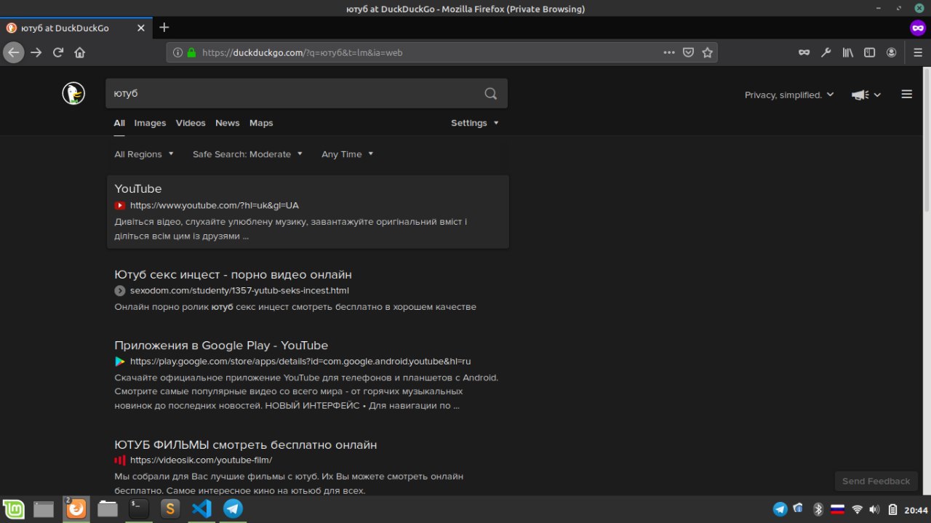Expand the All Regions filter
The width and height of the screenshot is (931, 523).
pyautogui.click(x=144, y=154)
